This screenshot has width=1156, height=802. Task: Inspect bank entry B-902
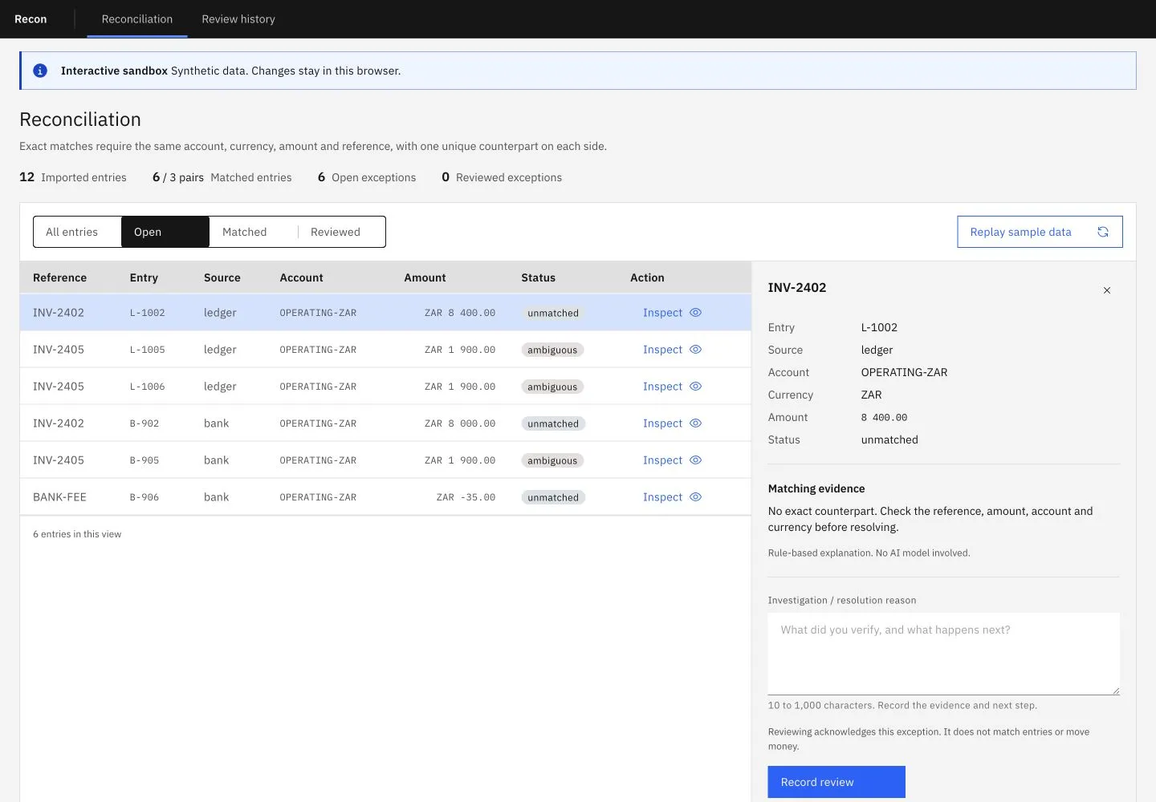click(672, 423)
